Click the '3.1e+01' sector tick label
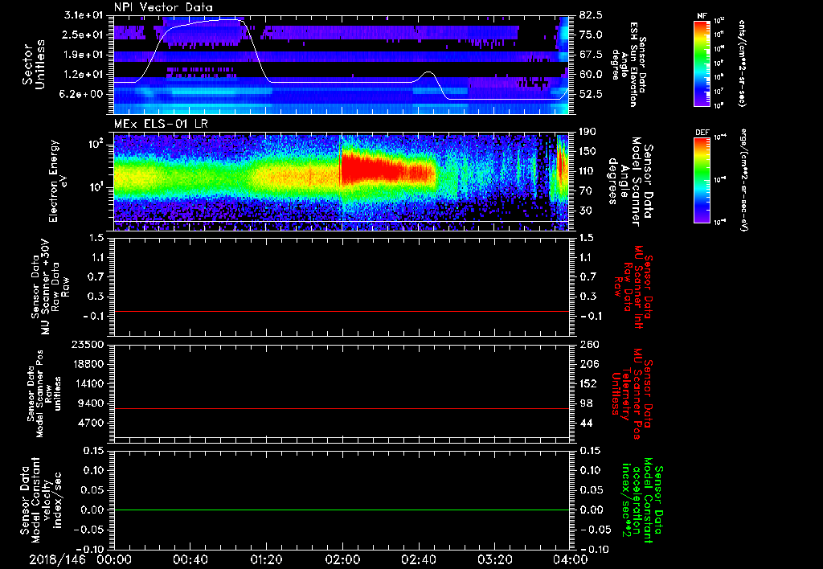Screen dimensions: 823x569 pos(84,15)
